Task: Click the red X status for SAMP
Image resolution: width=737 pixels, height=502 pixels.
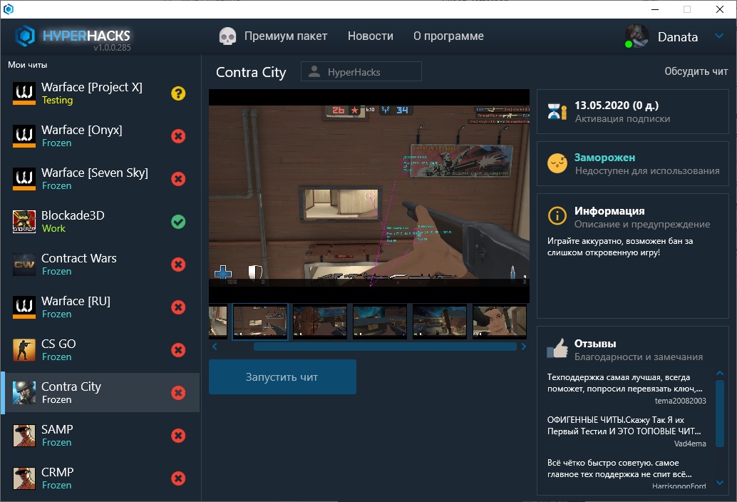Action: pos(178,436)
